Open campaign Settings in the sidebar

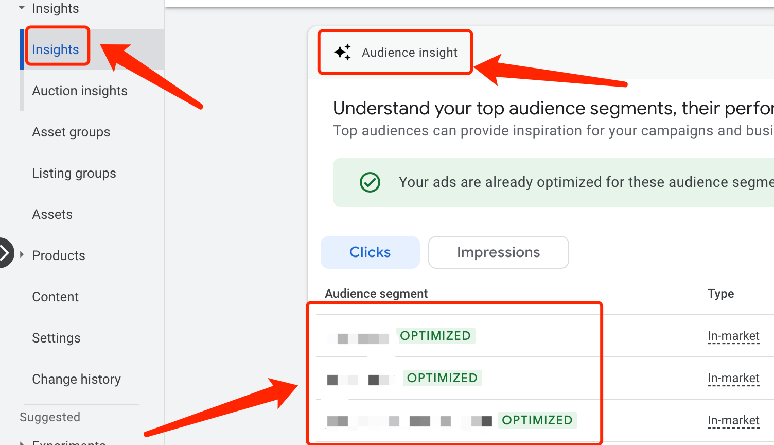[57, 338]
